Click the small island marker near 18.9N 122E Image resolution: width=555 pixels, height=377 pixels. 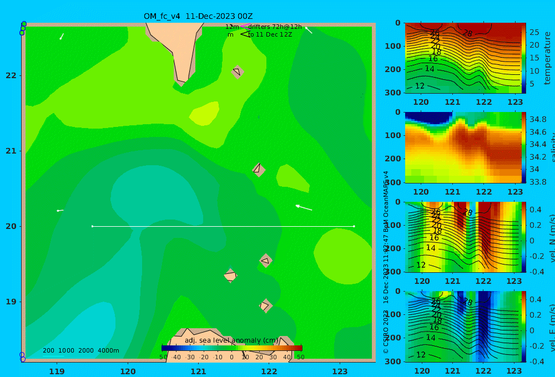tap(265, 306)
